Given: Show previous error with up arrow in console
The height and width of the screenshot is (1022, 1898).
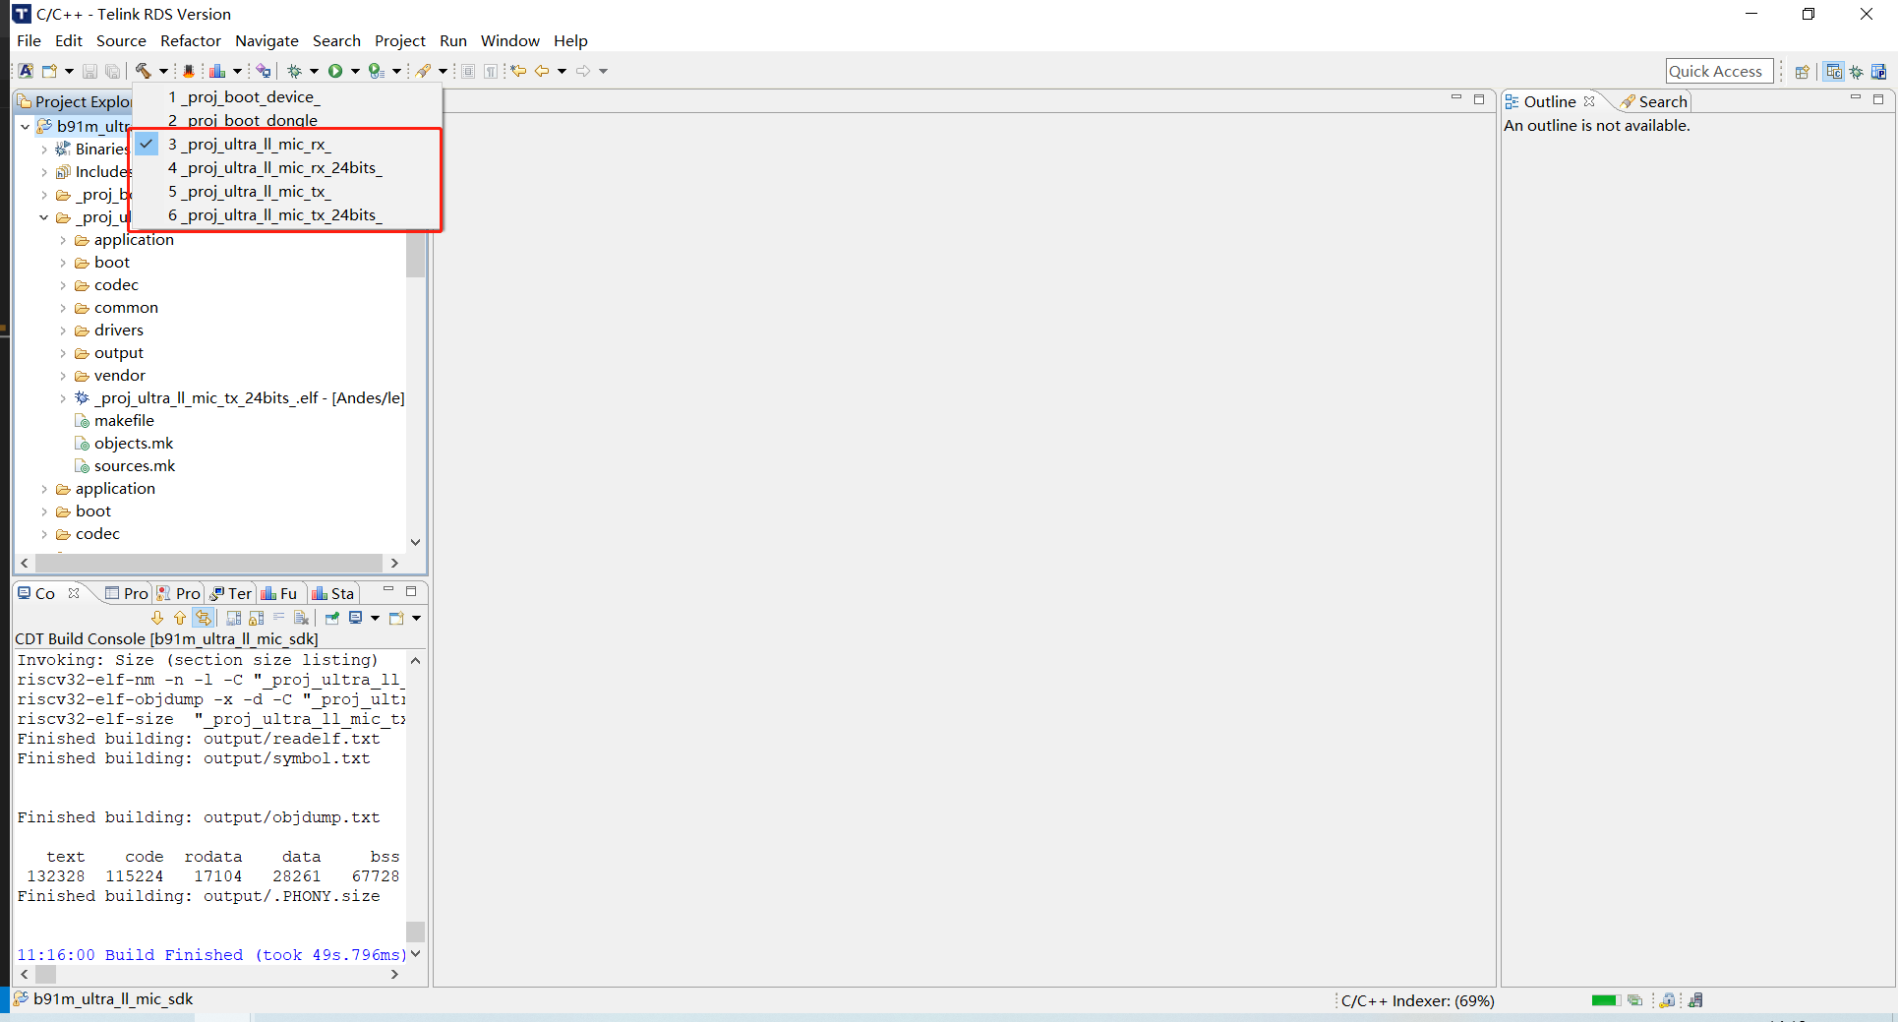Looking at the screenshot, I should click(x=179, y=618).
